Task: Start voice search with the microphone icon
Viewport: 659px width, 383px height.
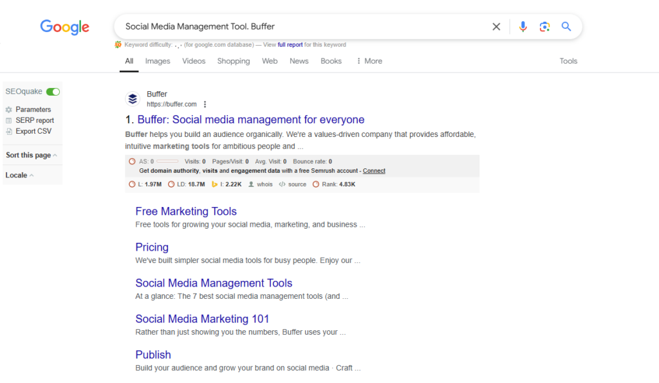Action: (x=523, y=27)
